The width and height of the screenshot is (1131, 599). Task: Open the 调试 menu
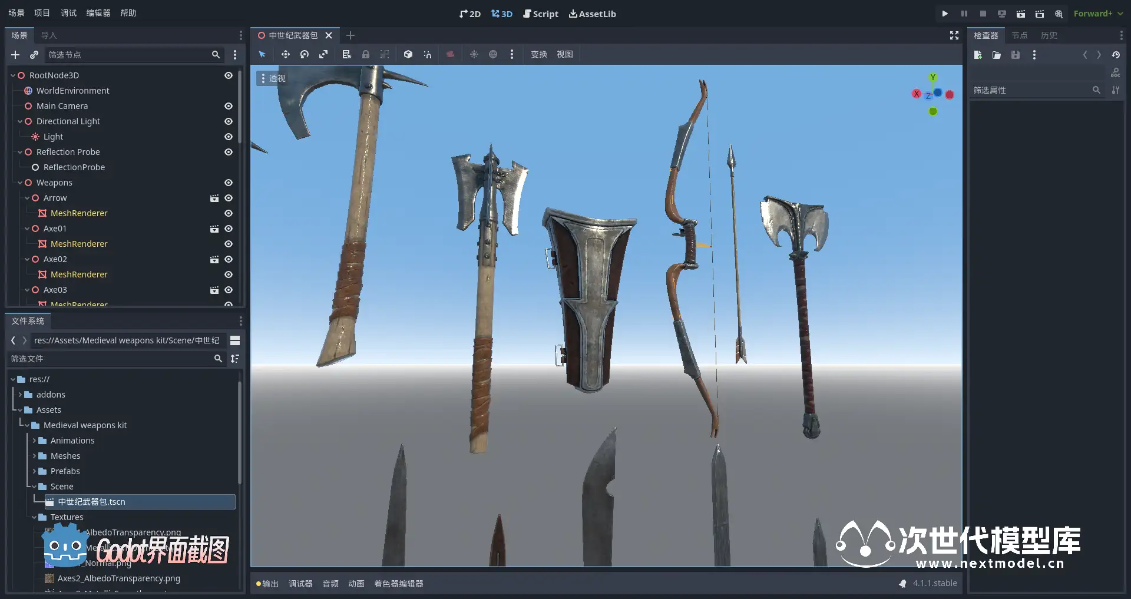click(68, 13)
